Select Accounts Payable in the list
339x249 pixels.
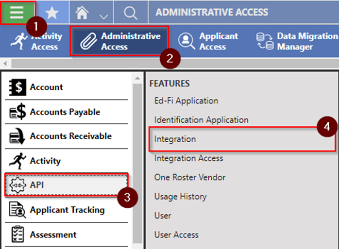(x=67, y=112)
